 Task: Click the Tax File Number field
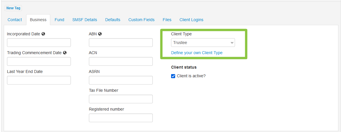coord(121,99)
